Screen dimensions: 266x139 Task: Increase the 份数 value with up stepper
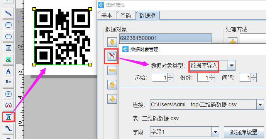(x=212, y=75)
